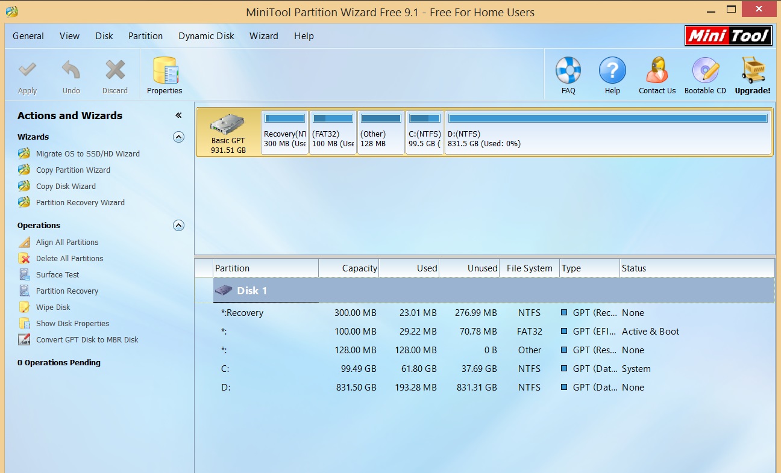Image resolution: width=781 pixels, height=473 pixels.
Task: Sort by Used column header
Action: point(409,268)
